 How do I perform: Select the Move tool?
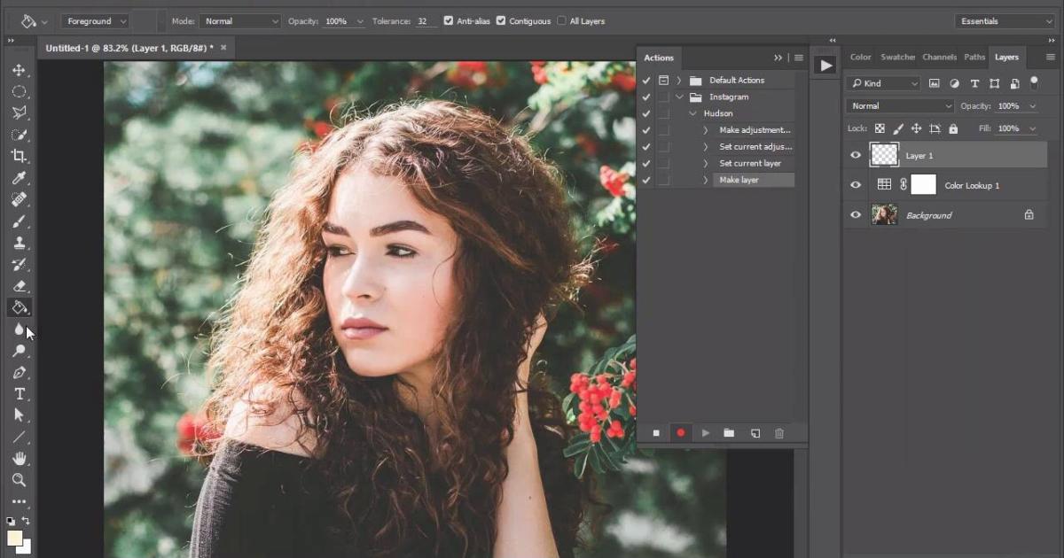20,70
